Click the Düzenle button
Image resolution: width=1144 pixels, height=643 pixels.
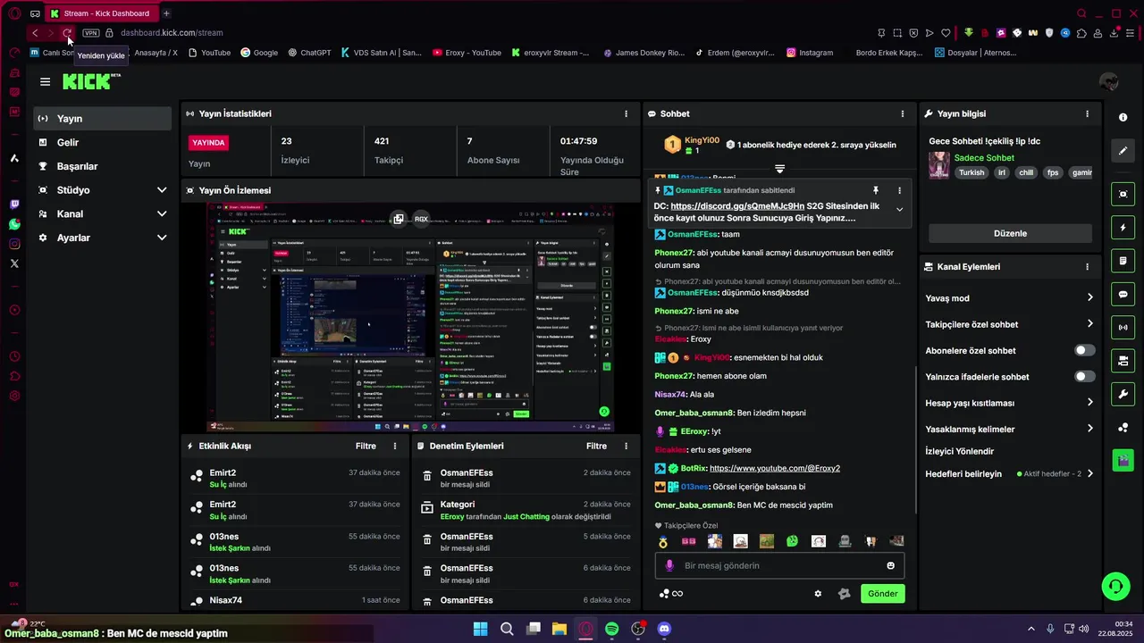pos(1010,233)
